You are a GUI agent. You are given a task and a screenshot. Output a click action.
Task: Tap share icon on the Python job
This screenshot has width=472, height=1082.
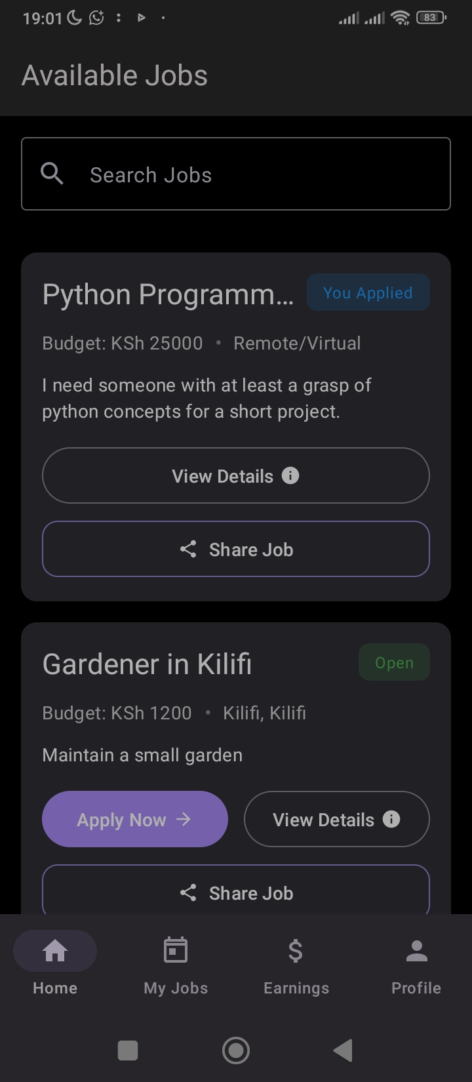point(188,550)
